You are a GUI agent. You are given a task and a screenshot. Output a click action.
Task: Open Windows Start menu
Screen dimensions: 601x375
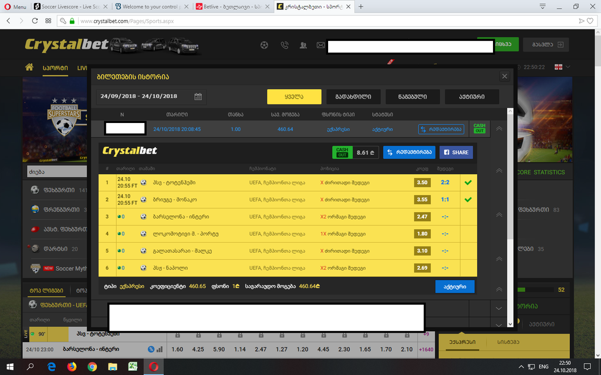coord(10,367)
